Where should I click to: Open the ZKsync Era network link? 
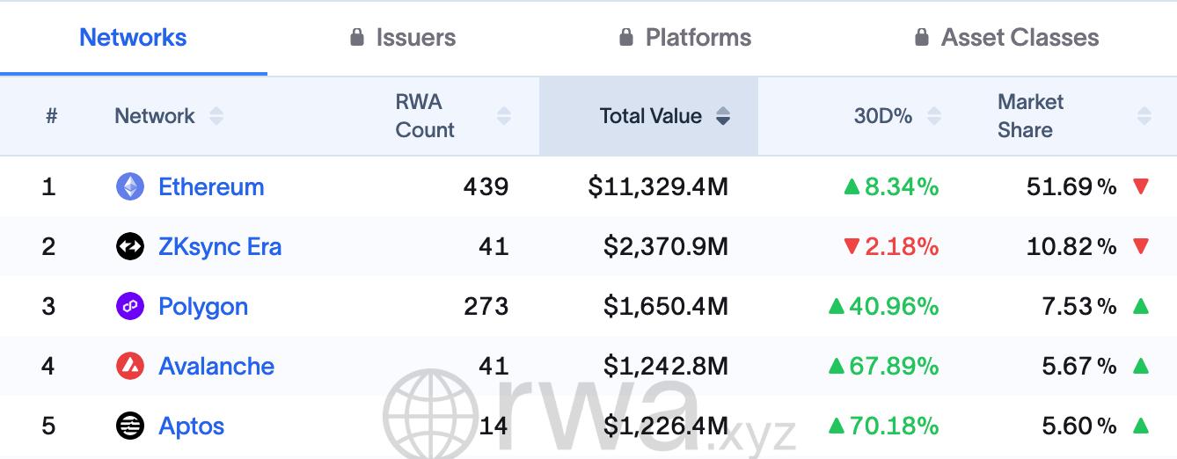coord(220,246)
